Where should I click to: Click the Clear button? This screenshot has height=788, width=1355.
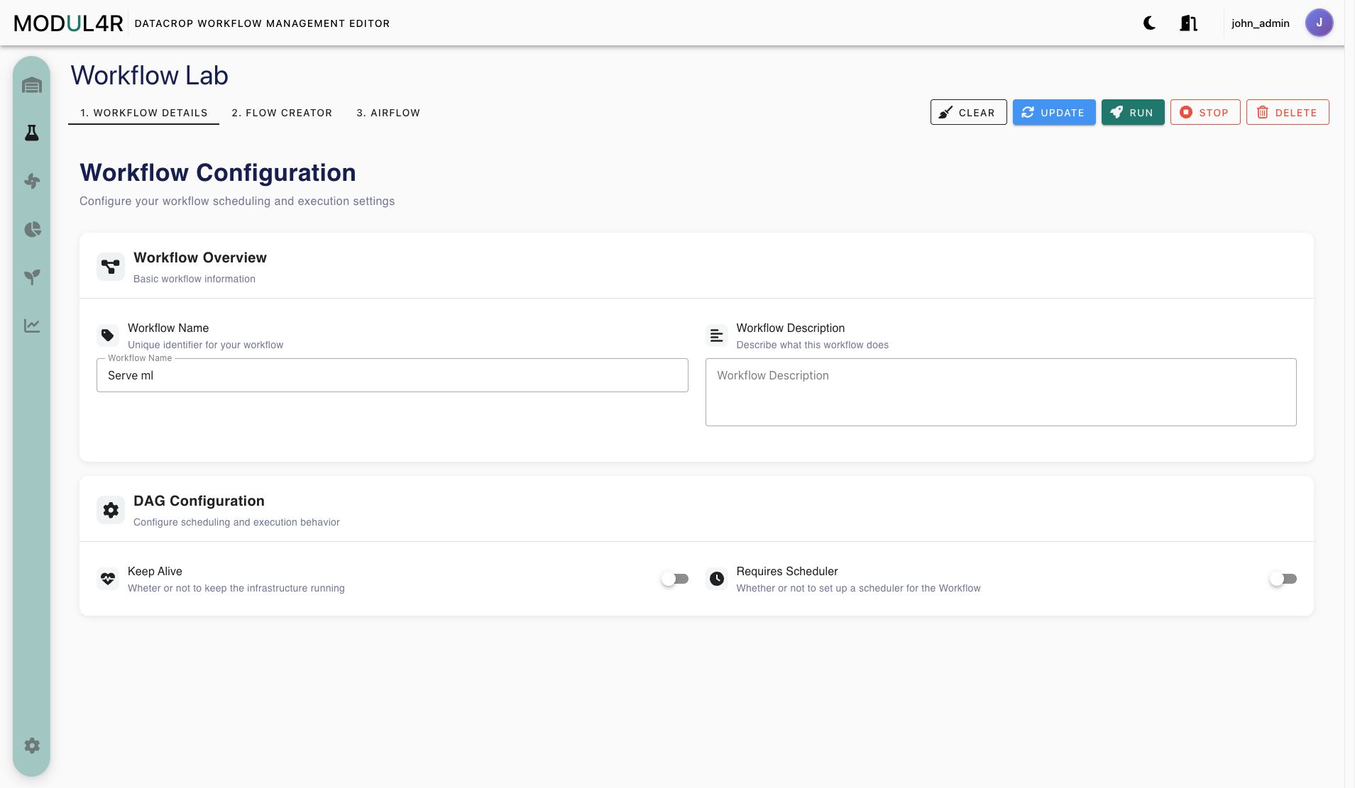968,112
